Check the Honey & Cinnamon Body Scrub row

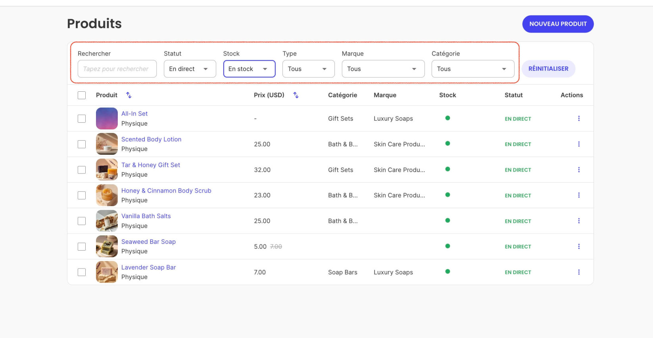(82, 195)
